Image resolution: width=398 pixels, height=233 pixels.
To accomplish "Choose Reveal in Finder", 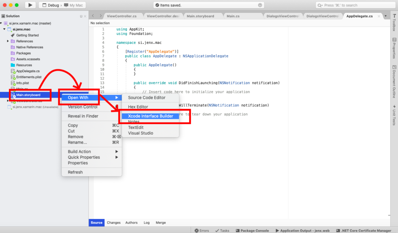I will 92,116.
